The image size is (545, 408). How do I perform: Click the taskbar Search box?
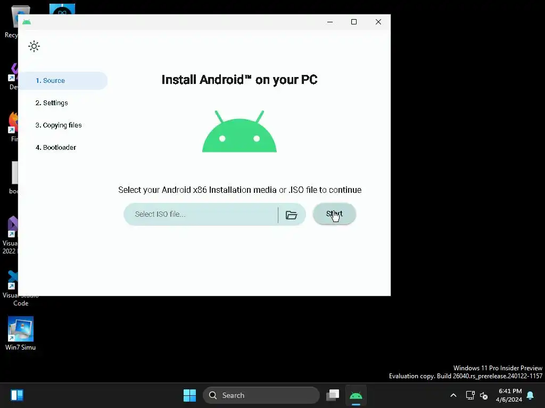click(x=261, y=395)
